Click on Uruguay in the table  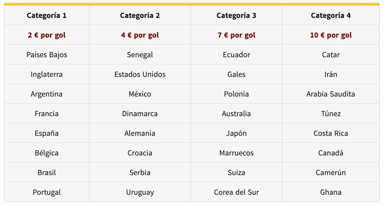point(140,192)
